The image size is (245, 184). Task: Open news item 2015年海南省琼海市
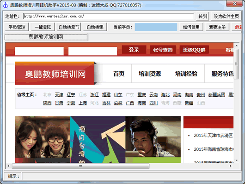214,149
